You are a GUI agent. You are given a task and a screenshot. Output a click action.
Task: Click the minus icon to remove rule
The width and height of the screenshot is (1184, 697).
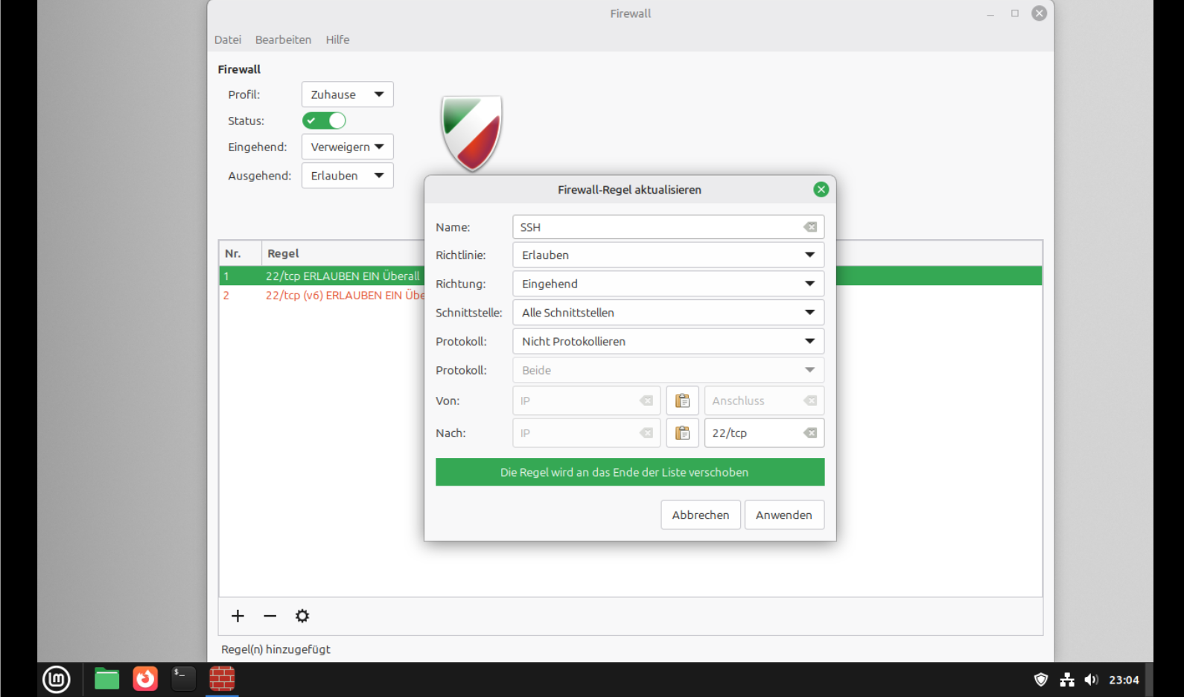[270, 616]
